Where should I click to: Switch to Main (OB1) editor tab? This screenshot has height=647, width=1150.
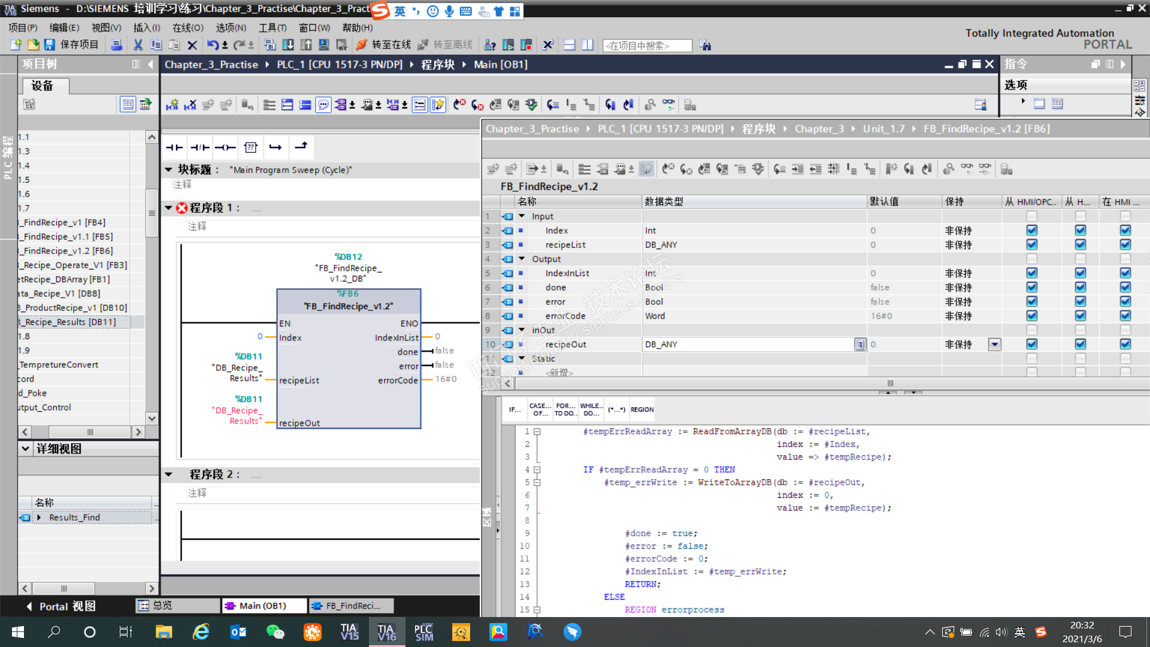click(262, 606)
